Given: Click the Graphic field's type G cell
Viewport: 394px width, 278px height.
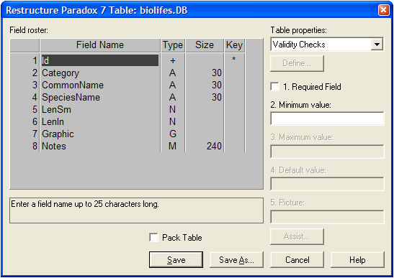Looking at the screenshot, I should (x=173, y=134).
